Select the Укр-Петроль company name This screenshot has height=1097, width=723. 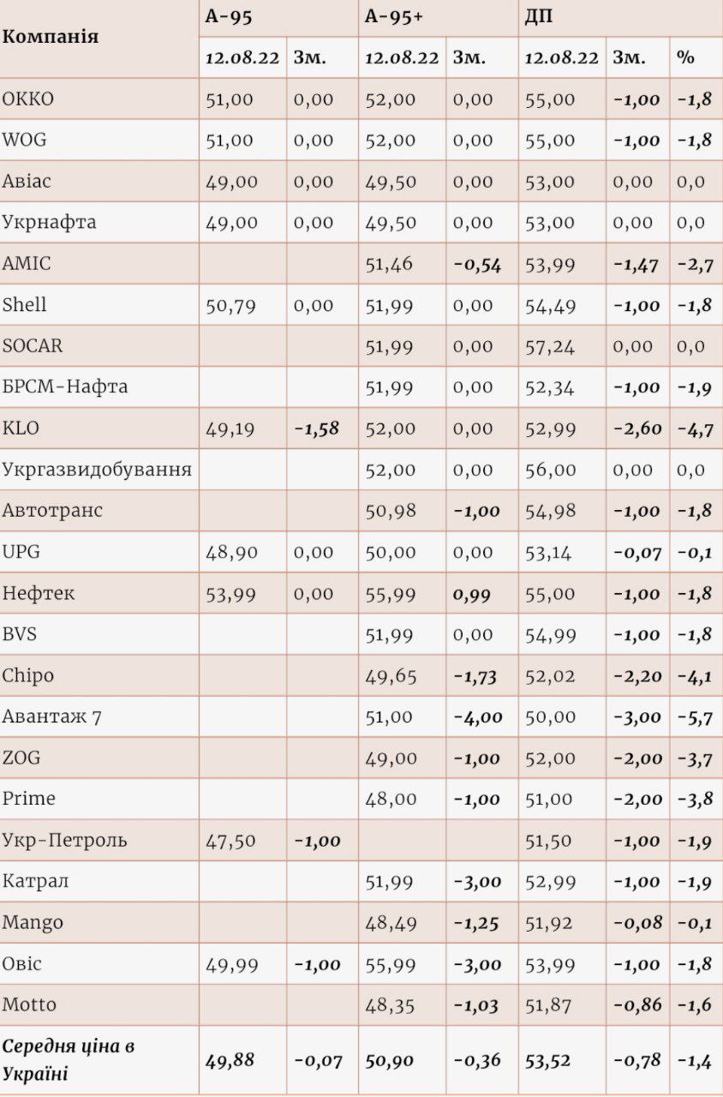click(x=65, y=840)
